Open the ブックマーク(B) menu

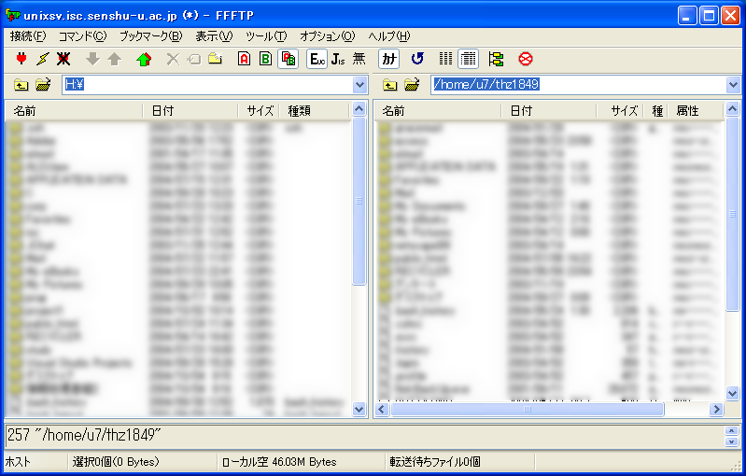(151, 36)
